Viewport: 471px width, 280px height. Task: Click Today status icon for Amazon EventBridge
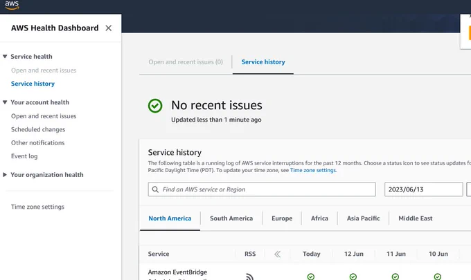click(x=311, y=277)
